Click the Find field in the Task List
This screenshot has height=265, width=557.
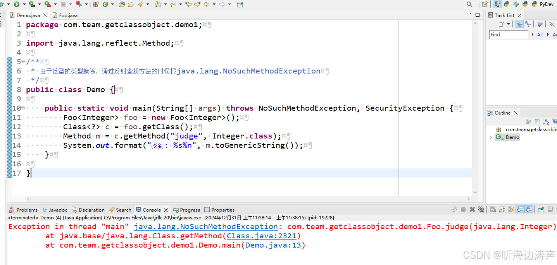[x=508, y=34]
